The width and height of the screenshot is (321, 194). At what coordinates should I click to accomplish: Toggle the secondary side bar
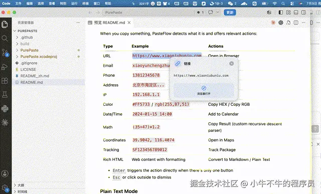[x=303, y=13]
